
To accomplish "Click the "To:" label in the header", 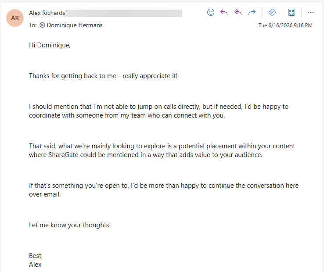I will [33, 25].
